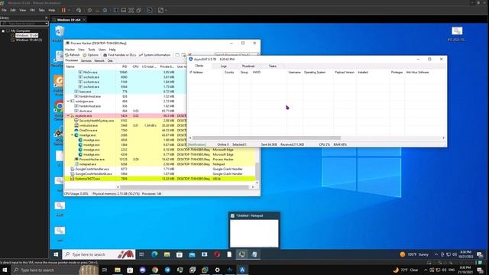Viewport: 489px width, 275px height.
Task: Open Options in Process Hacker toolbar
Action: 91,55
